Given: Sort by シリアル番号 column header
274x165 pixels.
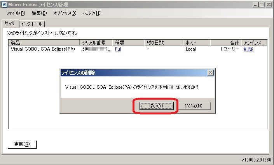Looking at the screenshot, I should 96,42.
